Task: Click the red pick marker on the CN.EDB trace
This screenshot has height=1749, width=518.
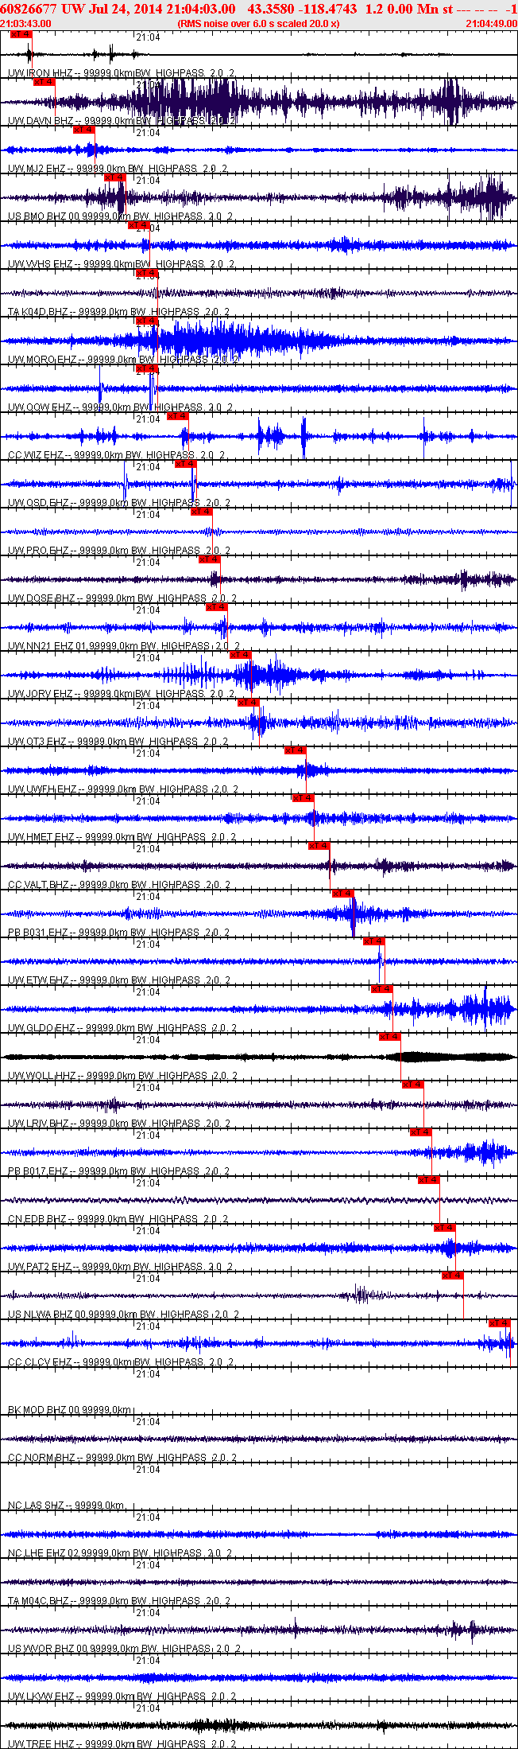Action: click(429, 1180)
